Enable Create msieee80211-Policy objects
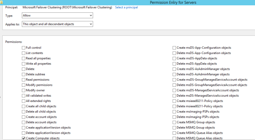 click(174, 101)
